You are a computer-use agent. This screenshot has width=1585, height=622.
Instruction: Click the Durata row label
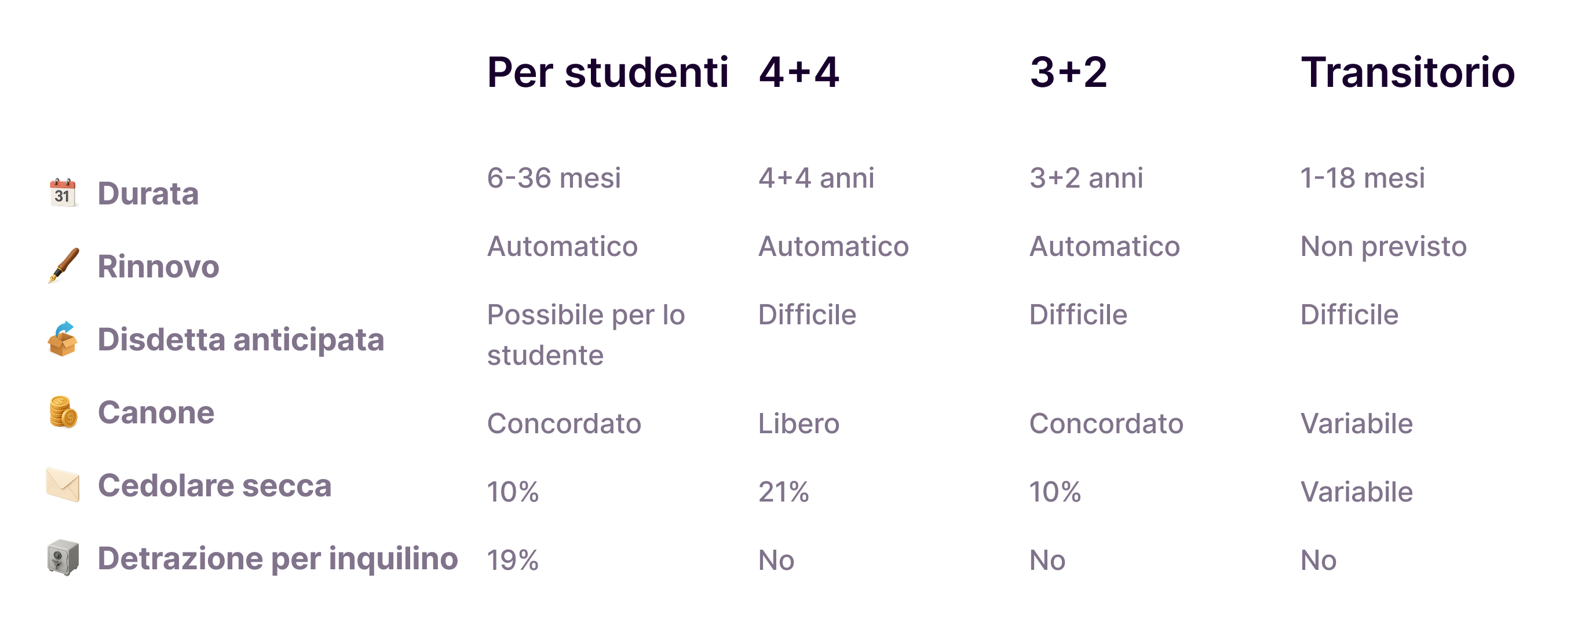(x=148, y=194)
